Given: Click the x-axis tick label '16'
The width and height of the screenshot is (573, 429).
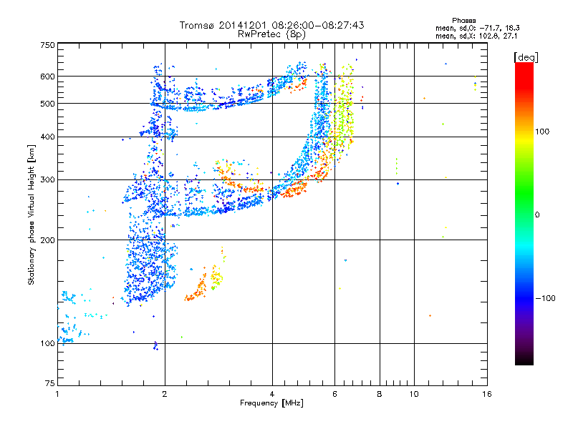Looking at the screenshot, I should coord(487,394).
